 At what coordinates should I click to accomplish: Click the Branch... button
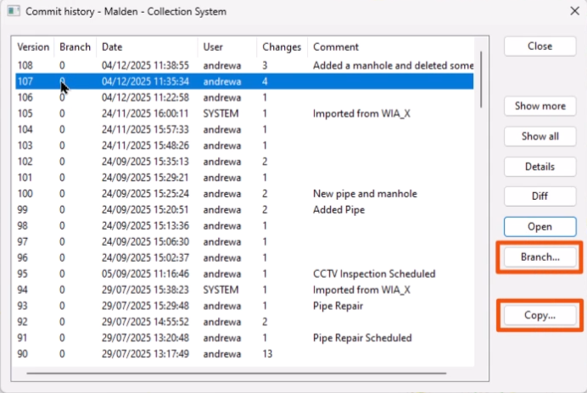tap(539, 257)
